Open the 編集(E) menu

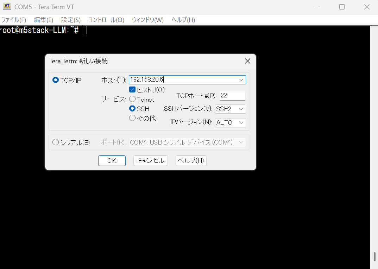[x=43, y=20]
